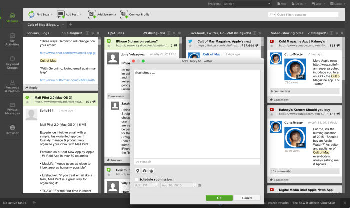The height and width of the screenshot is (208, 350).
Task: Attach a photo using the camera icon
Action: 144,171
